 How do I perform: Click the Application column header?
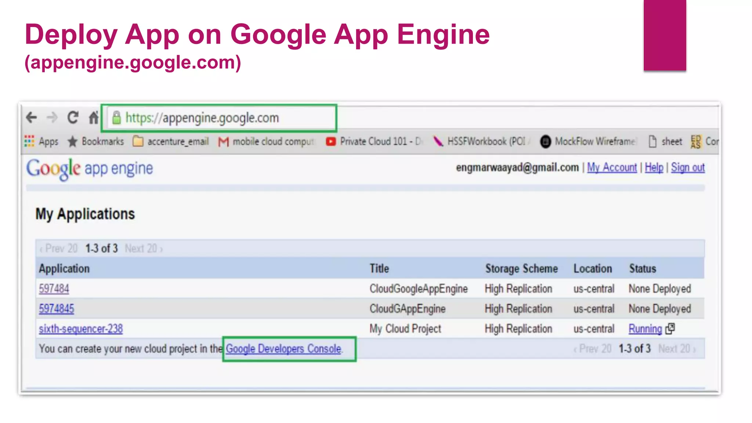coord(64,268)
